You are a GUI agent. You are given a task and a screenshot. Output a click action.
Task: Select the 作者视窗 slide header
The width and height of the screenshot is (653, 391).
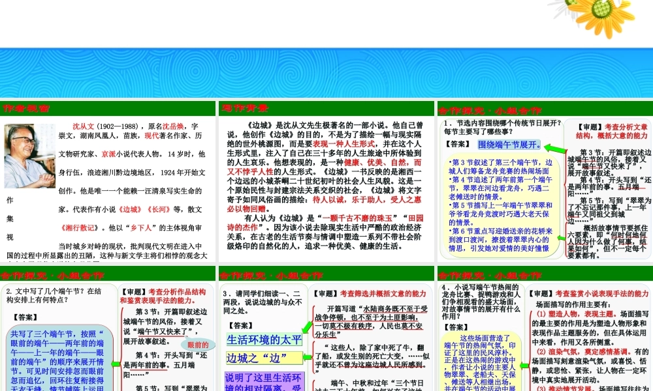coord(26,108)
